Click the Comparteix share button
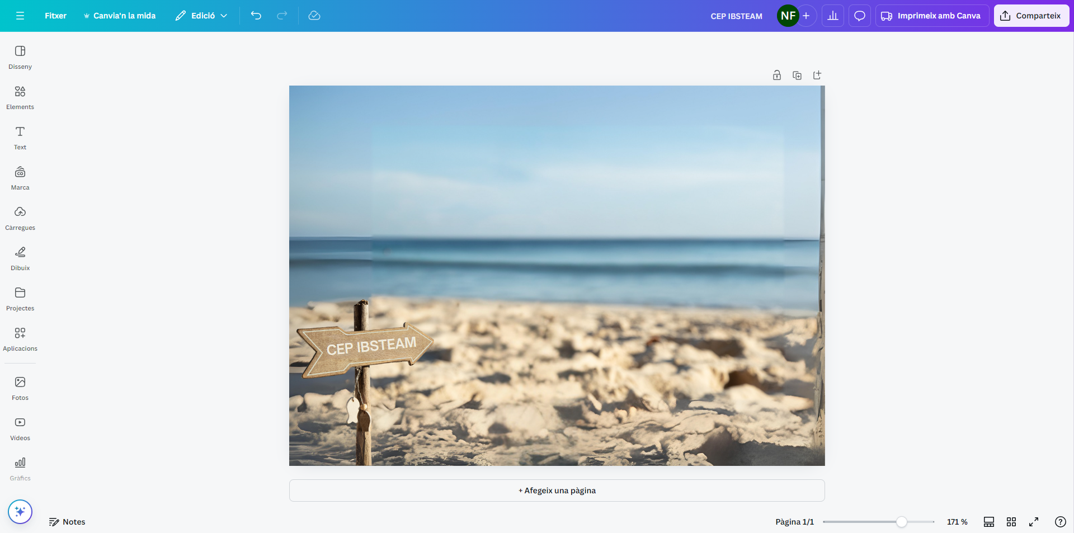The width and height of the screenshot is (1074, 533). click(1031, 16)
